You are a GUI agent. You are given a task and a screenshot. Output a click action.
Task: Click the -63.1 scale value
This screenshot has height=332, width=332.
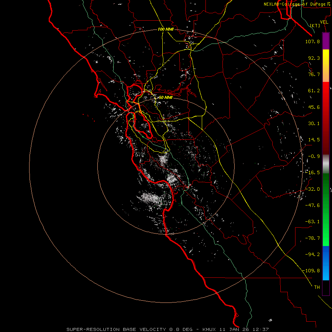point(312,222)
